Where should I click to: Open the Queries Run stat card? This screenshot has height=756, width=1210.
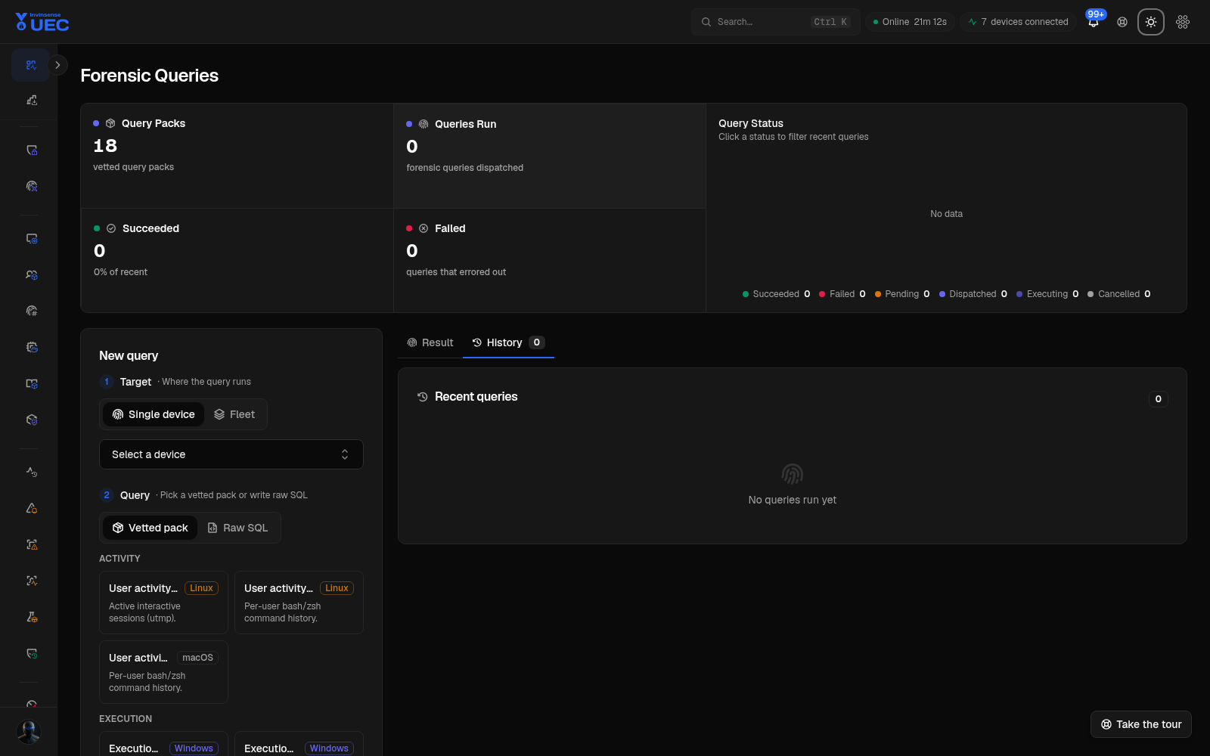click(x=550, y=156)
